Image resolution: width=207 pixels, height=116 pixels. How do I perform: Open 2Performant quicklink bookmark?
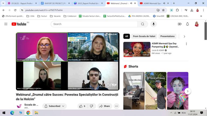[13, 16]
